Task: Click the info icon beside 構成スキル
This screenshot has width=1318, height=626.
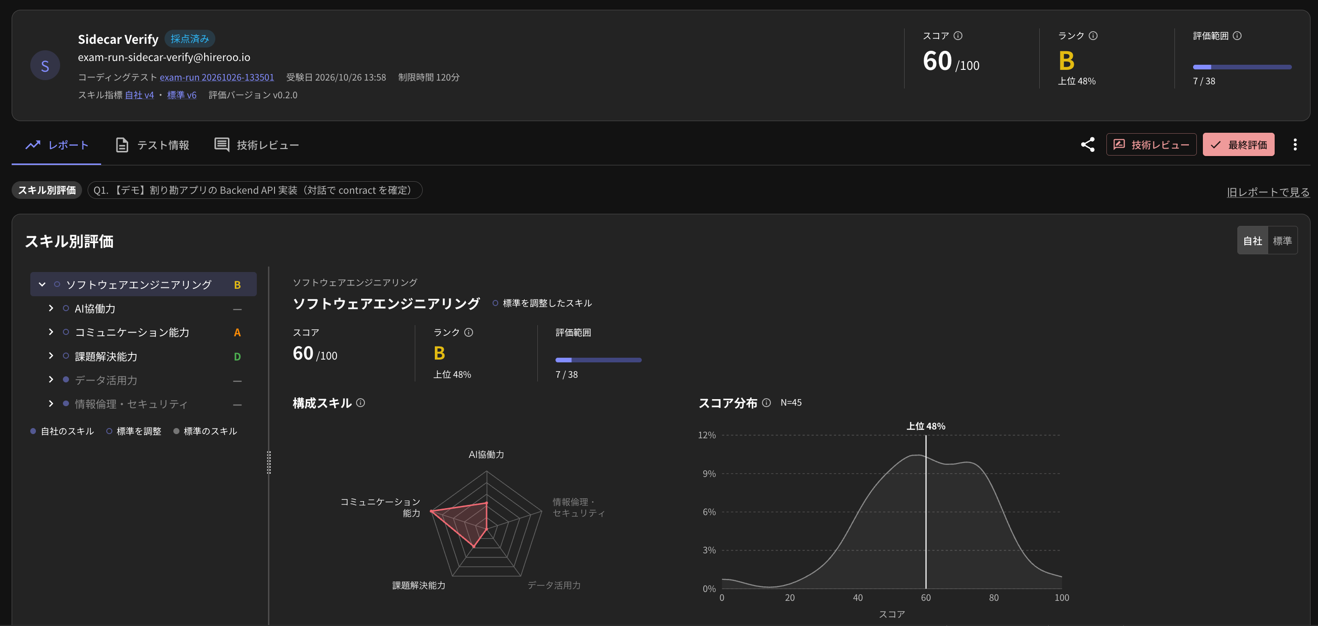Action: [361, 403]
